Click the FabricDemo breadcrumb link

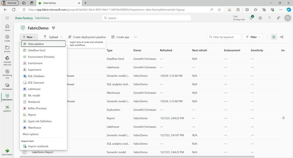pyautogui.click(x=42, y=18)
